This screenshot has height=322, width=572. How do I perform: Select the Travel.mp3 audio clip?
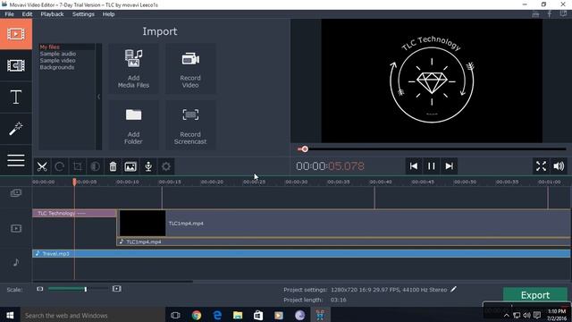tap(301, 253)
